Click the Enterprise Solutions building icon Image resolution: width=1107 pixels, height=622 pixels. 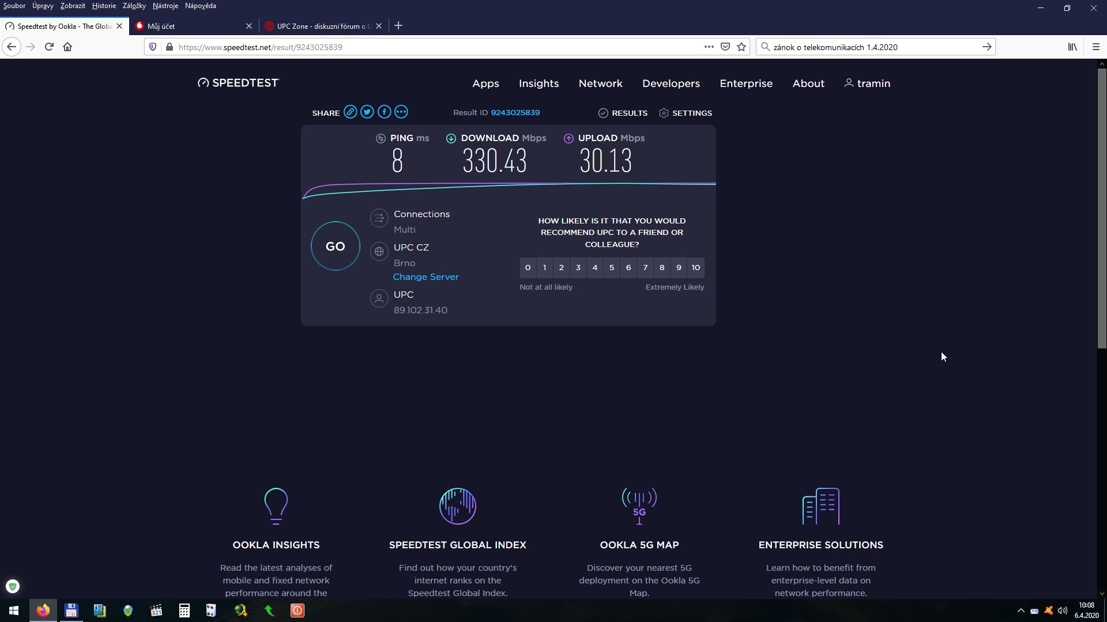click(820, 506)
